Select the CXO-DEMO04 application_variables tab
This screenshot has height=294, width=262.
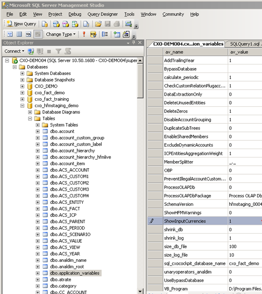click(188, 44)
